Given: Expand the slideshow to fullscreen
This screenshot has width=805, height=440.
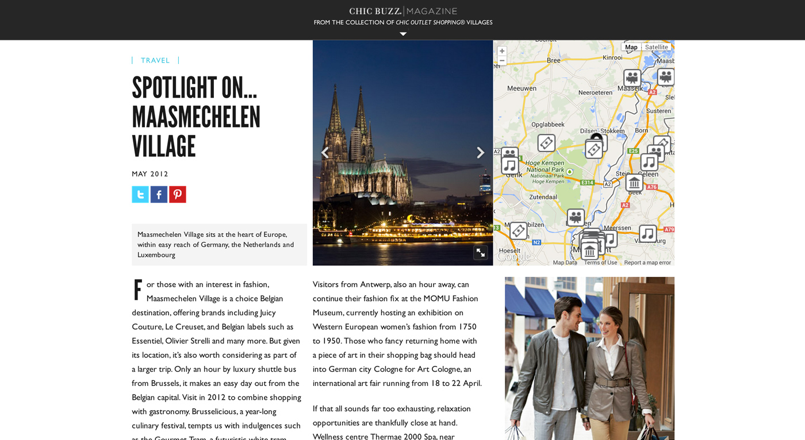Looking at the screenshot, I should click(x=481, y=252).
